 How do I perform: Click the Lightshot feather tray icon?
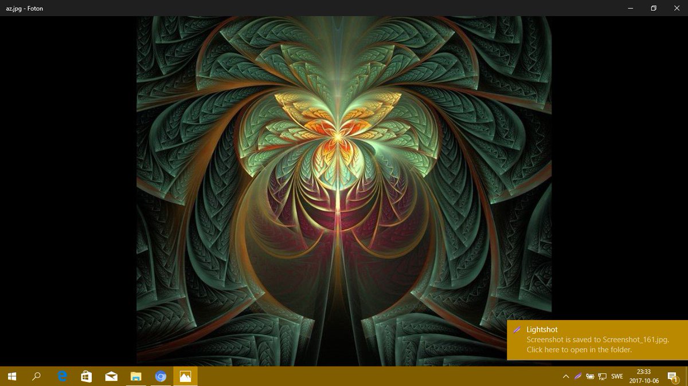(578, 376)
